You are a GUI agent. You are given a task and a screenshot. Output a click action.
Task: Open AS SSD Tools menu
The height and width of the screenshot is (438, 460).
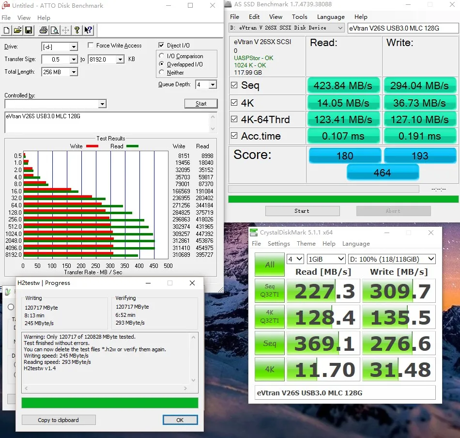(x=300, y=17)
